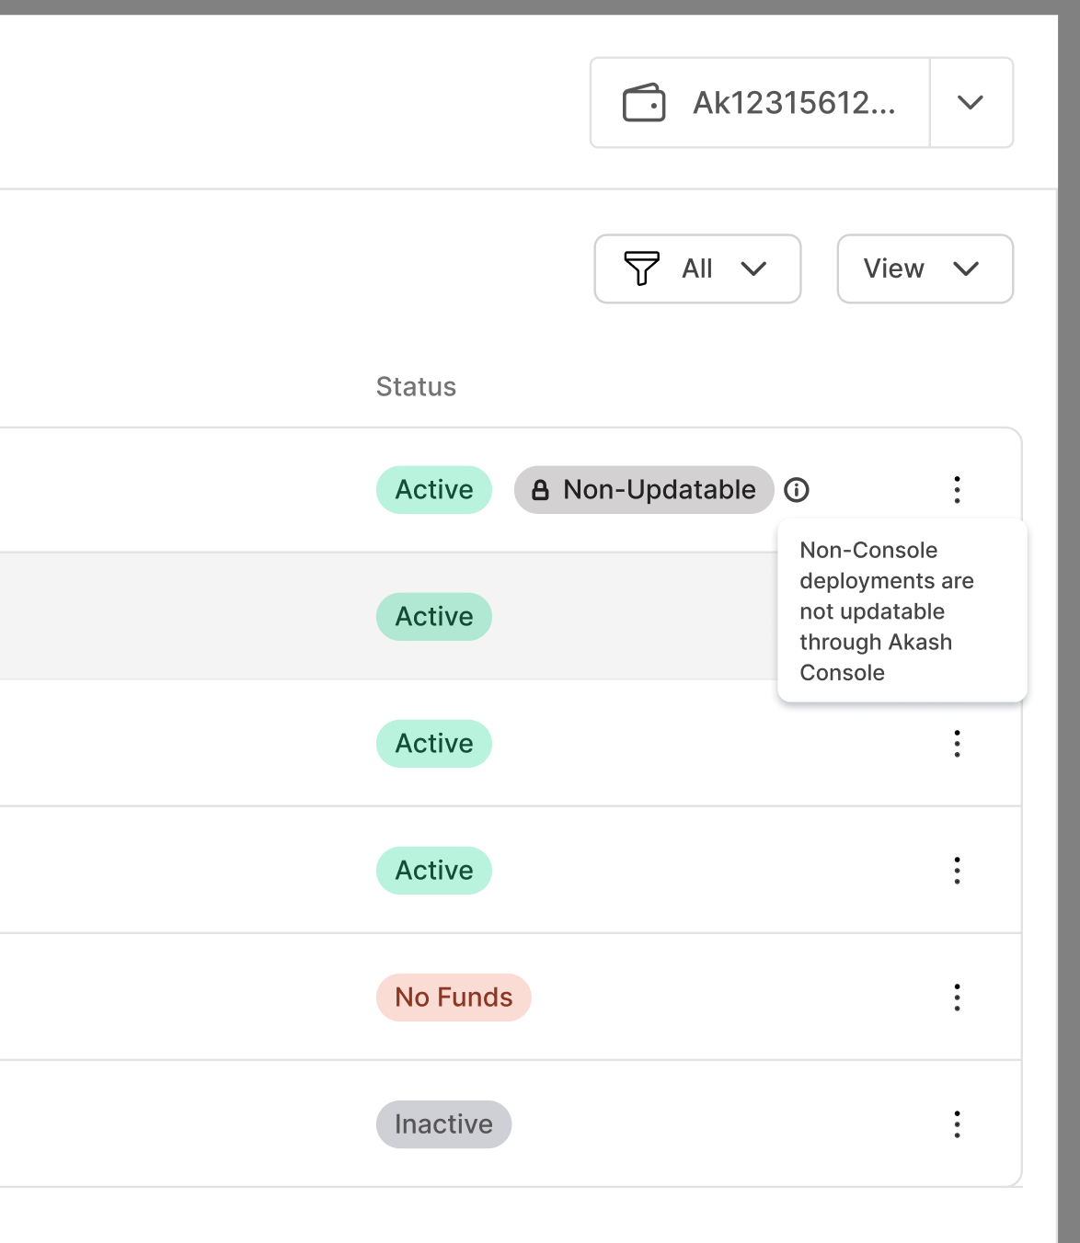The height and width of the screenshot is (1243, 1080).
Task: Click the info icon beside Non-Updatable
Action: (797, 490)
